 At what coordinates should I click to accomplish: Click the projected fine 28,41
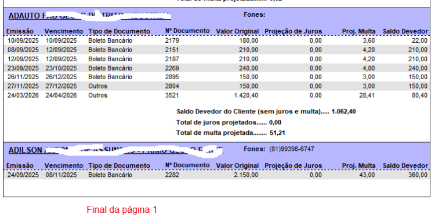368,95
